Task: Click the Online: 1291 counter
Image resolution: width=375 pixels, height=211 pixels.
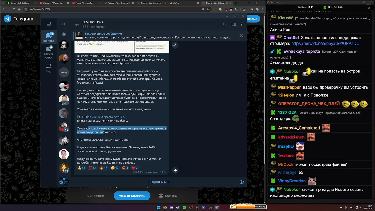Action: 306,7
